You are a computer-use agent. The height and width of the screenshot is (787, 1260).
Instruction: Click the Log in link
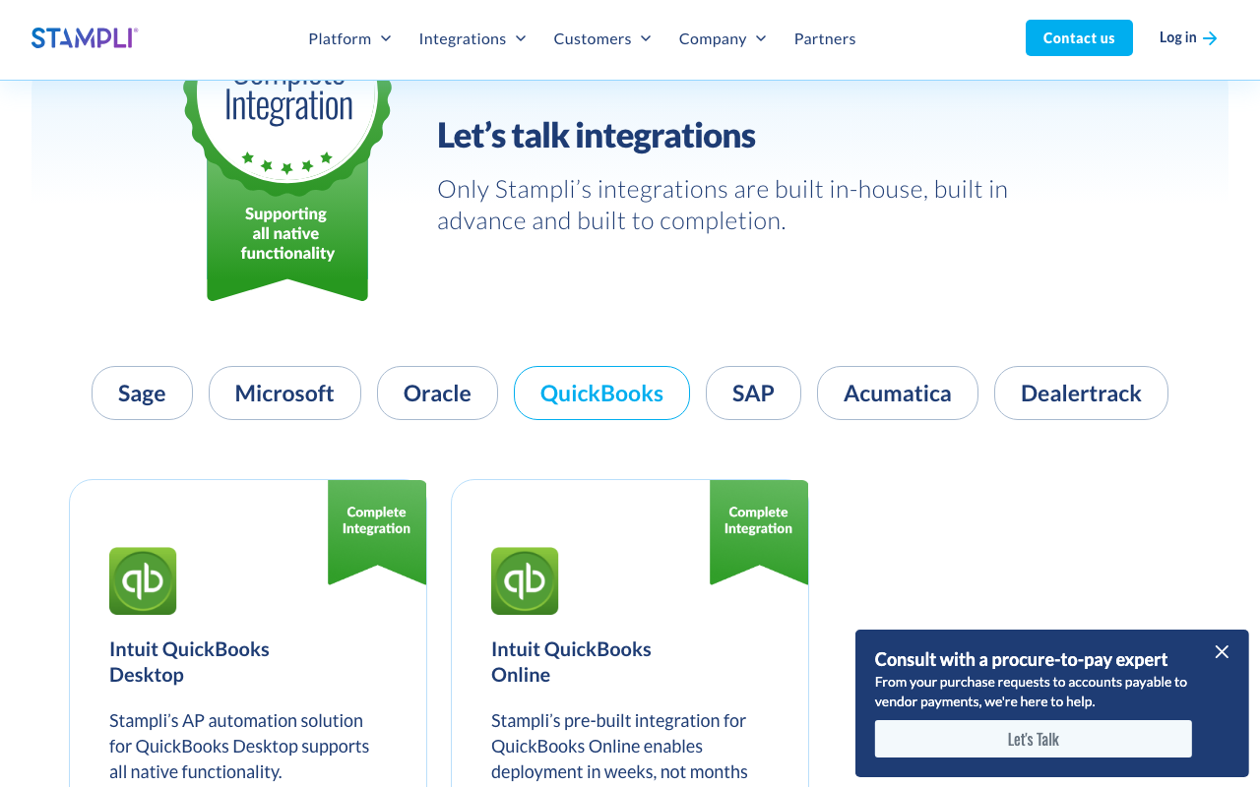pyautogui.click(x=1178, y=37)
